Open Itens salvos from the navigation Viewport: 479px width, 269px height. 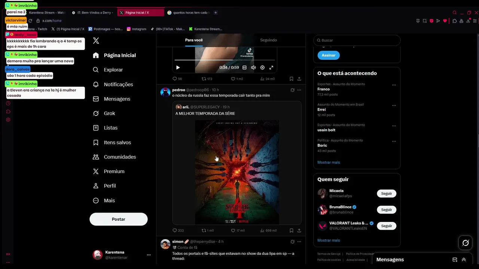click(112, 142)
